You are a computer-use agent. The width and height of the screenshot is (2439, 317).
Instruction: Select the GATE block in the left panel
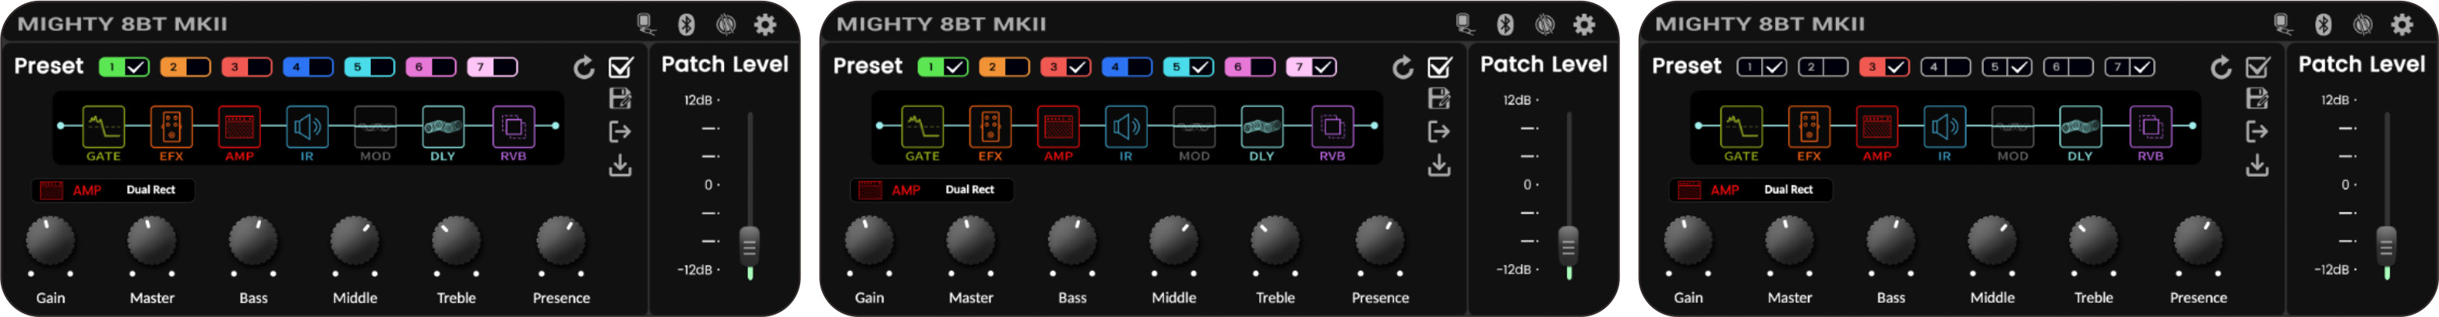pos(103,128)
